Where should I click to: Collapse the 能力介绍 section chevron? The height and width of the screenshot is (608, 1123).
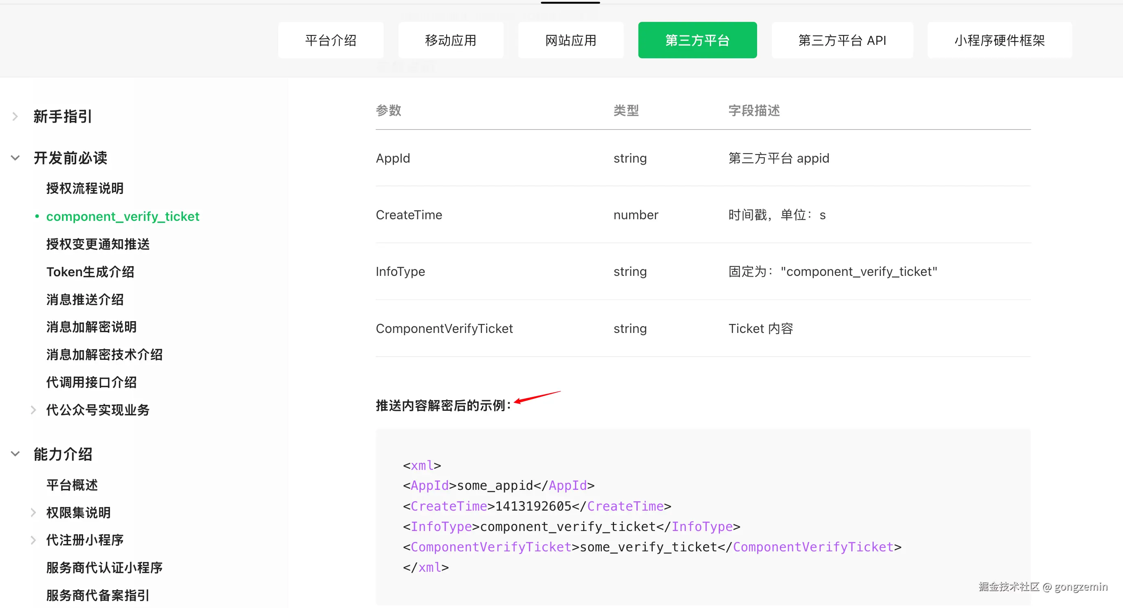15,454
